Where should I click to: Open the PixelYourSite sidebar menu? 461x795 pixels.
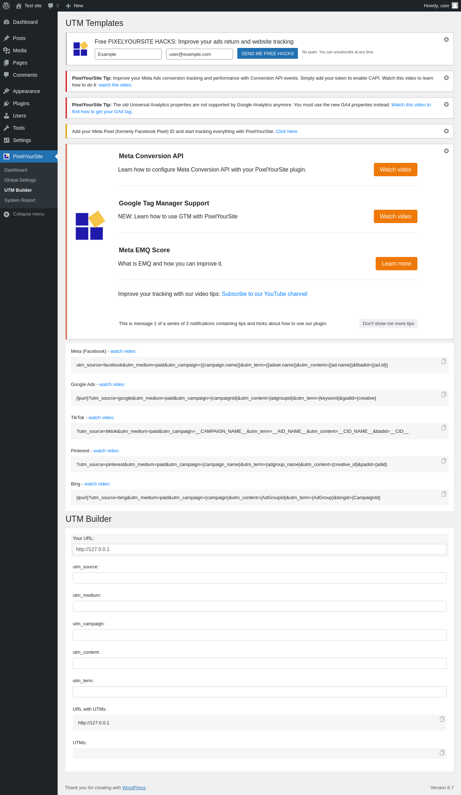pos(29,156)
